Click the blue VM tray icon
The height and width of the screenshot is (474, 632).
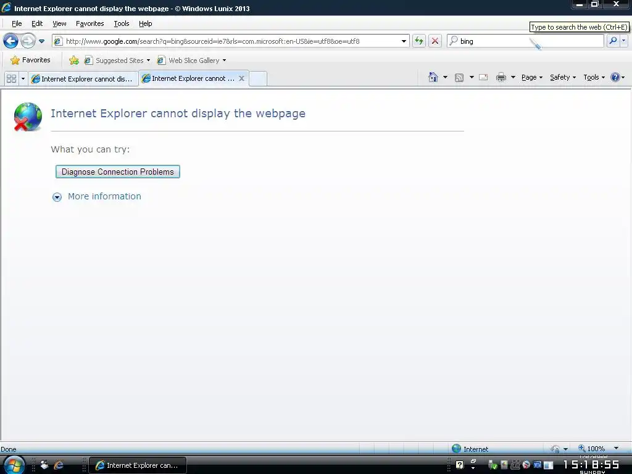(538, 465)
